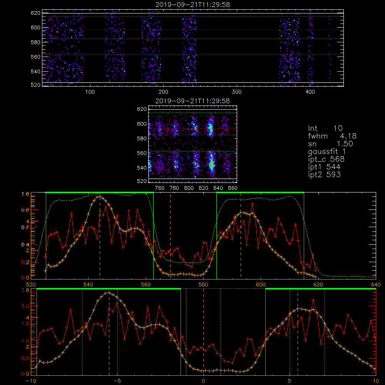
Task: Click the middle image's 2019-09-21T11:29:58 title
Action: (192, 101)
